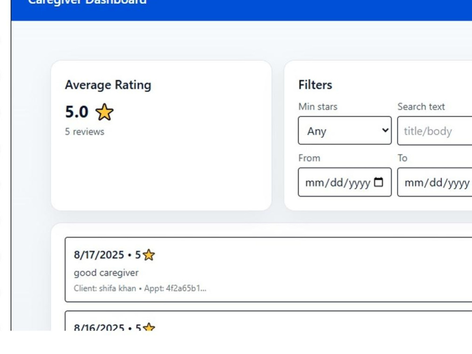Open the From date calendar picker icon
Screen dimensions: 472x354
pyautogui.click(x=379, y=182)
